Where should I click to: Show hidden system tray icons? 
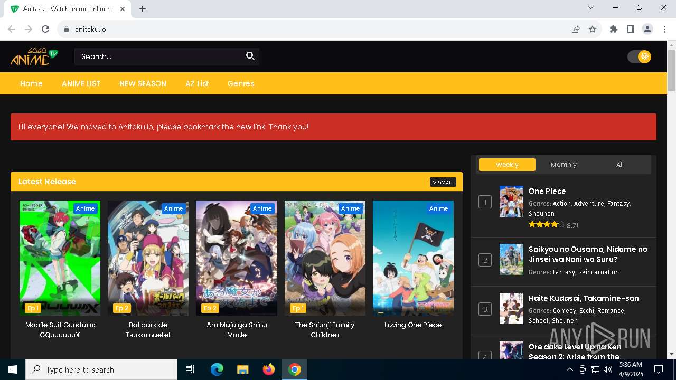pyautogui.click(x=569, y=369)
